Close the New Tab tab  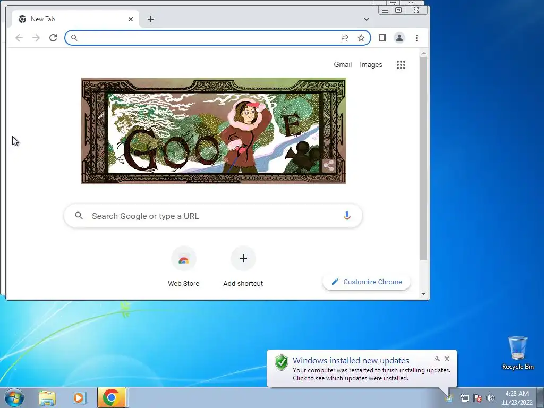click(x=131, y=19)
